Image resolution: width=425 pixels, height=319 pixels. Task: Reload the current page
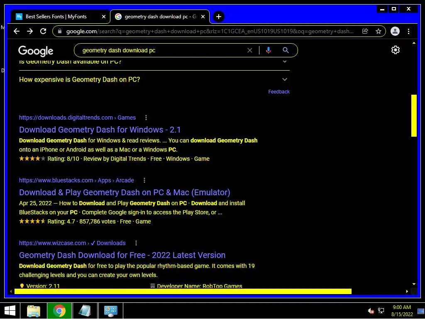(x=43, y=31)
